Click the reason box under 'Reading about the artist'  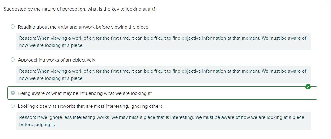(164, 42)
